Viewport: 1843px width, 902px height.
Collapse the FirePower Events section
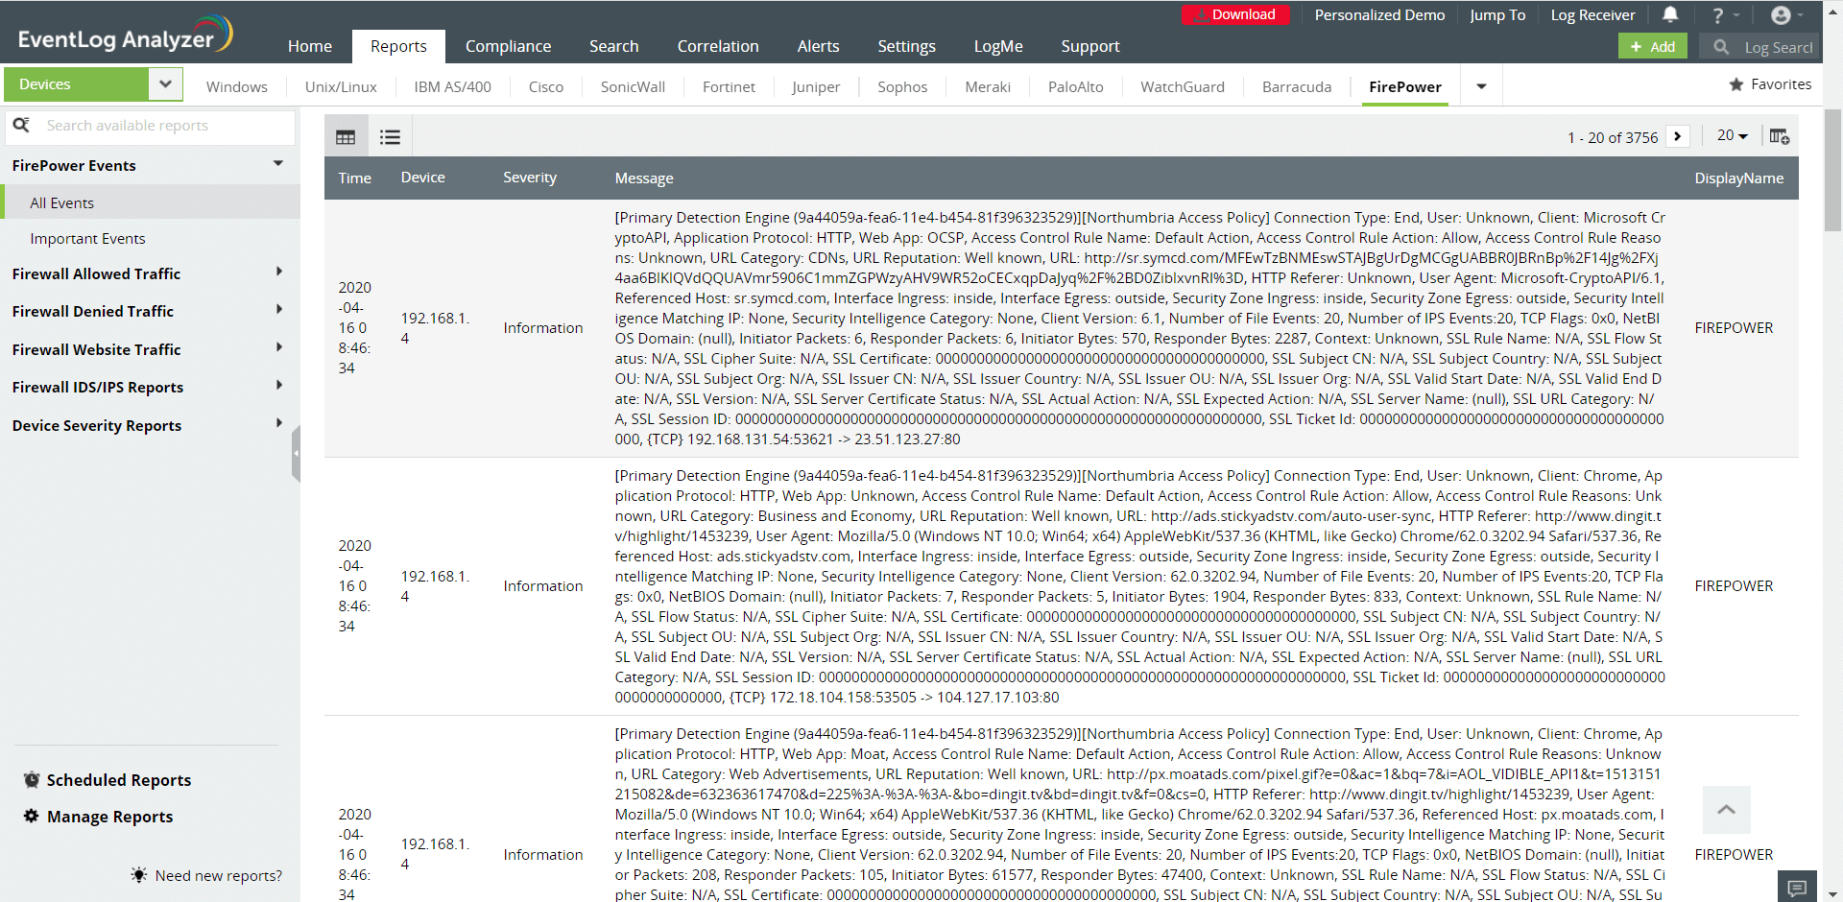[278, 164]
